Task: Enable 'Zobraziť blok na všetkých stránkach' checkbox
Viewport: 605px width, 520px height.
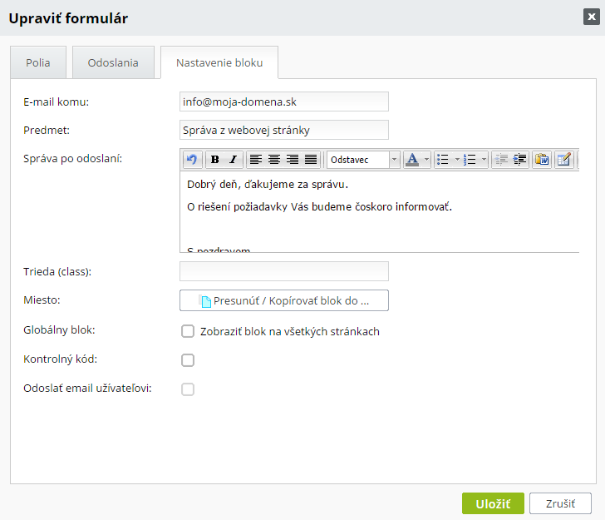Action: 188,331
